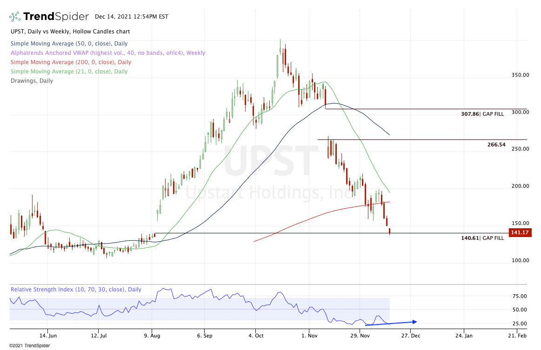Click the UPST Daily vs Weekly chart title
Viewport: 541px width, 350px height.
pyautogui.click(x=70, y=32)
